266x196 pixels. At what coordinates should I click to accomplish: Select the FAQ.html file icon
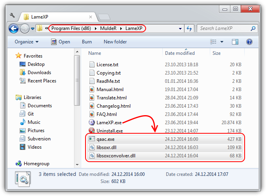coord(92,114)
